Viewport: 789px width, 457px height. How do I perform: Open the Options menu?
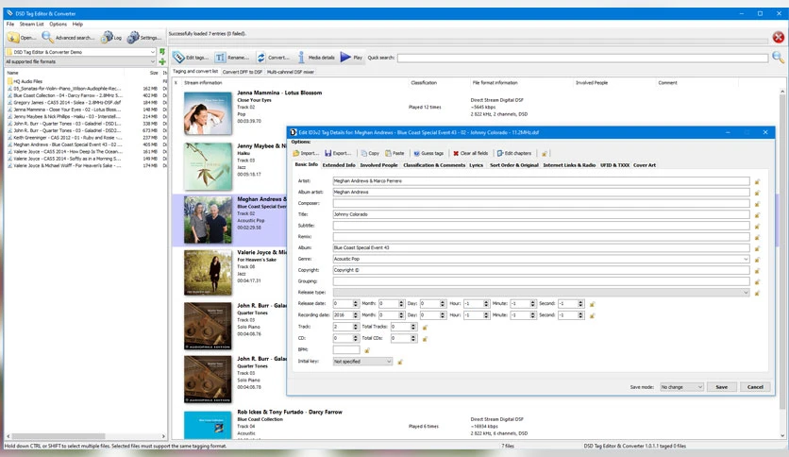(x=58, y=25)
